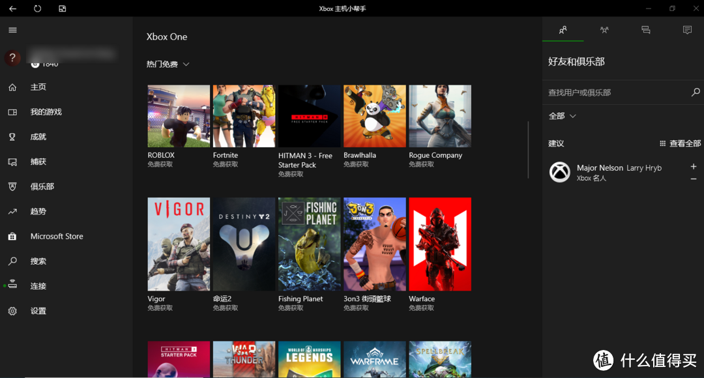The width and height of the screenshot is (704, 378).
Task: Switch to the messages tab icon
Action: [645, 30]
